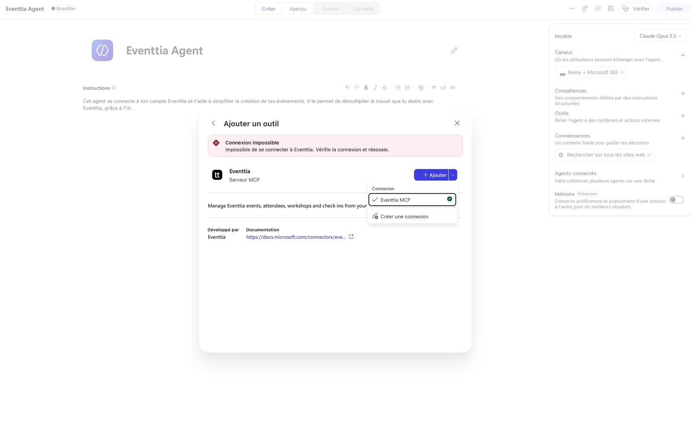Click the Publier button

coord(674,9)
